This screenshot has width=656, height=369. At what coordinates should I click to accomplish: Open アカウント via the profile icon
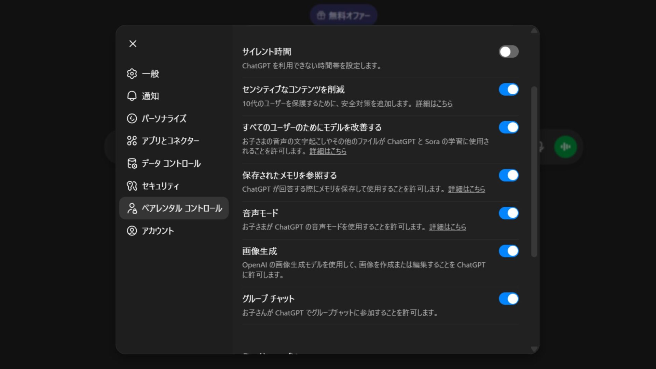click(x=132, y=231)
